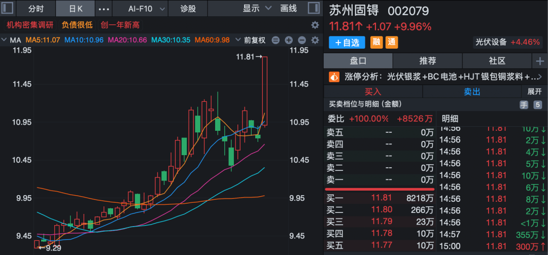Toggle the 展开 expand button
Viewport: 548px width, 255px height.
click(534, 92)
